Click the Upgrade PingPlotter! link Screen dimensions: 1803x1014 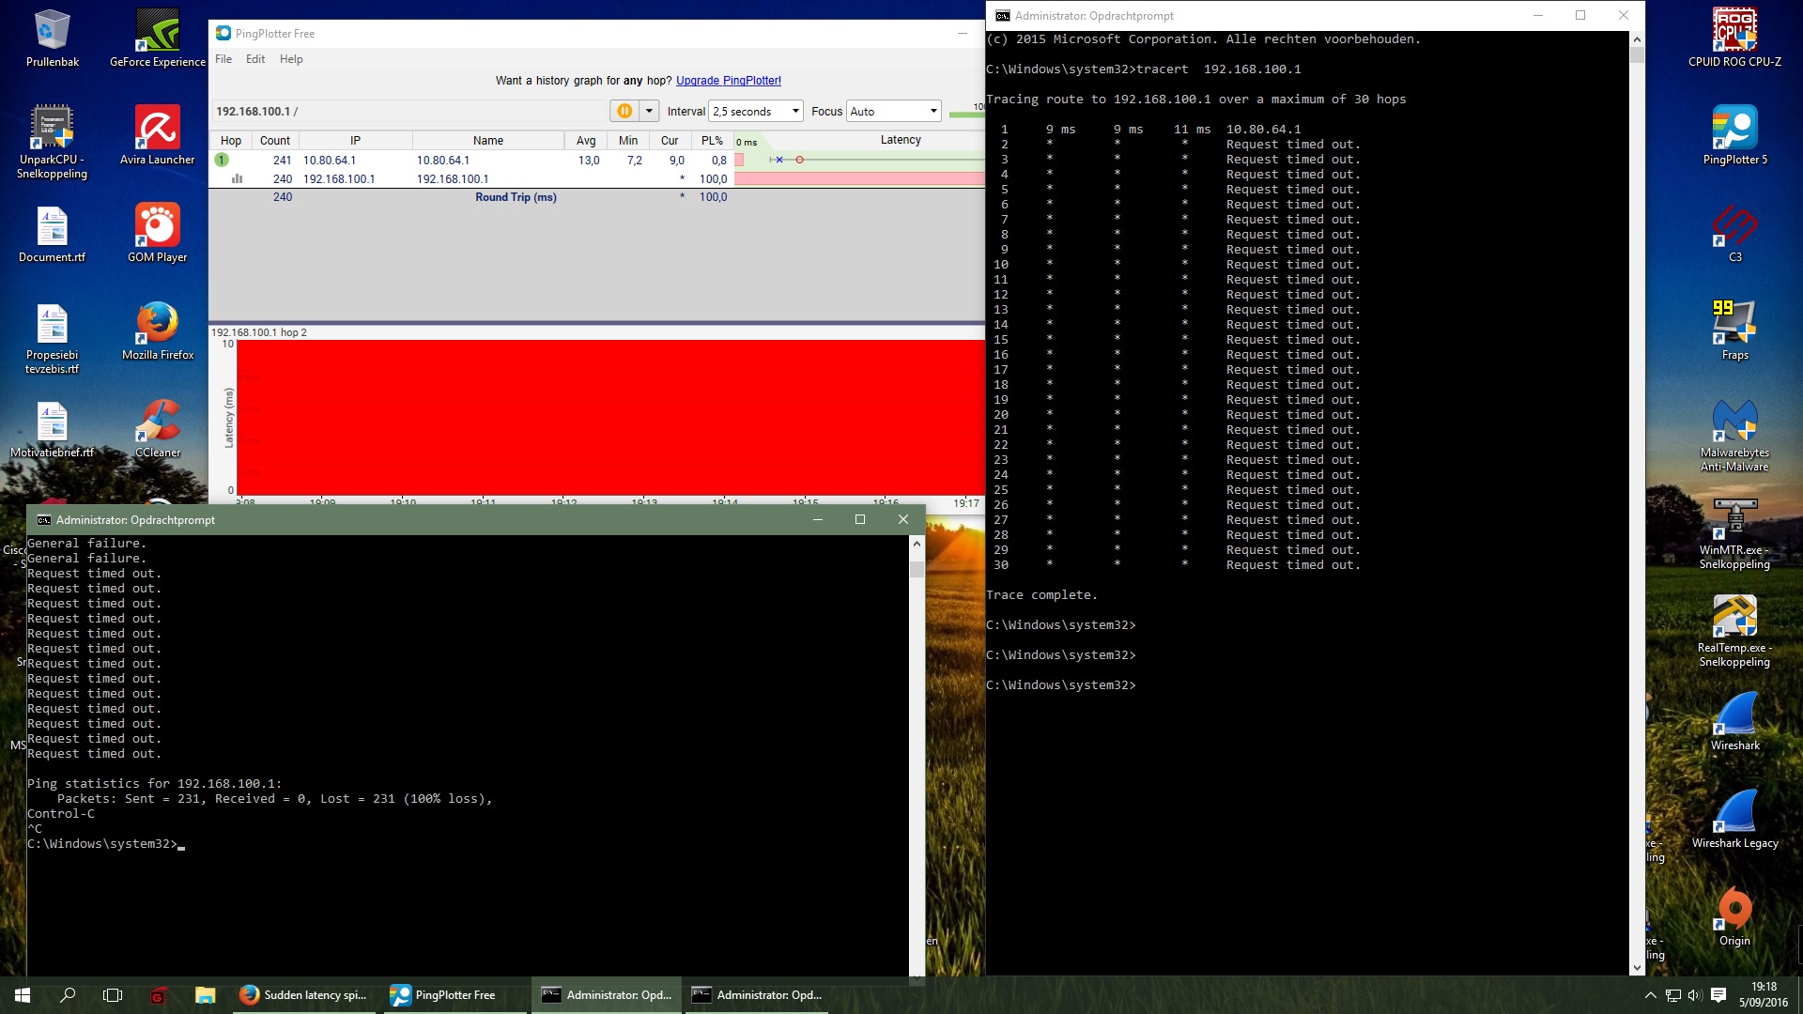(x=728, y=81)
